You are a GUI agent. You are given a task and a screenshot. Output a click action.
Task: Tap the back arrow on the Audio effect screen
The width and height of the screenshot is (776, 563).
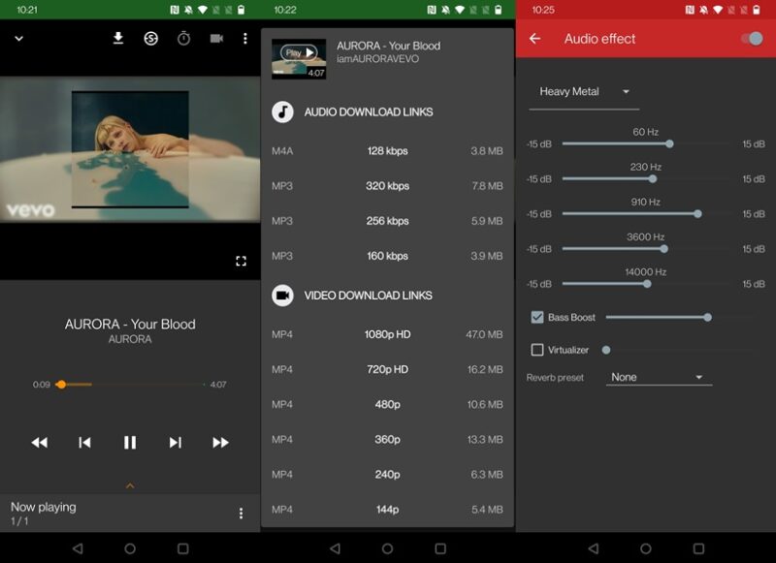click(534, 39)
